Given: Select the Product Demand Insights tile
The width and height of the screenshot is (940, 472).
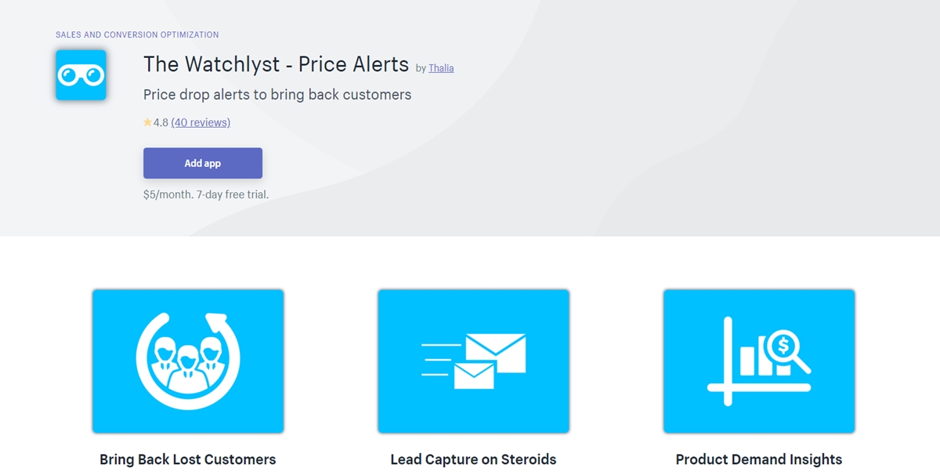Looking at the screenshot, I should tap(759, 361).
